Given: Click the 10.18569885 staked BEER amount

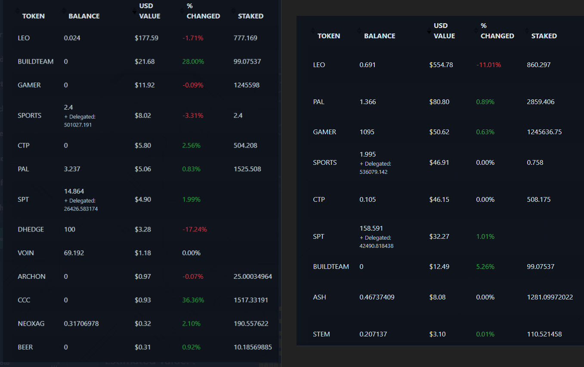Looking at the screenshot, I should [253, 347].
